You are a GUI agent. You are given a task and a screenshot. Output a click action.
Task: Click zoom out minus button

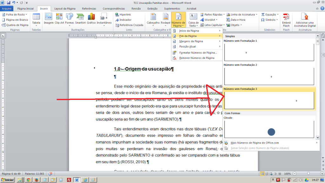pos(295,174)
